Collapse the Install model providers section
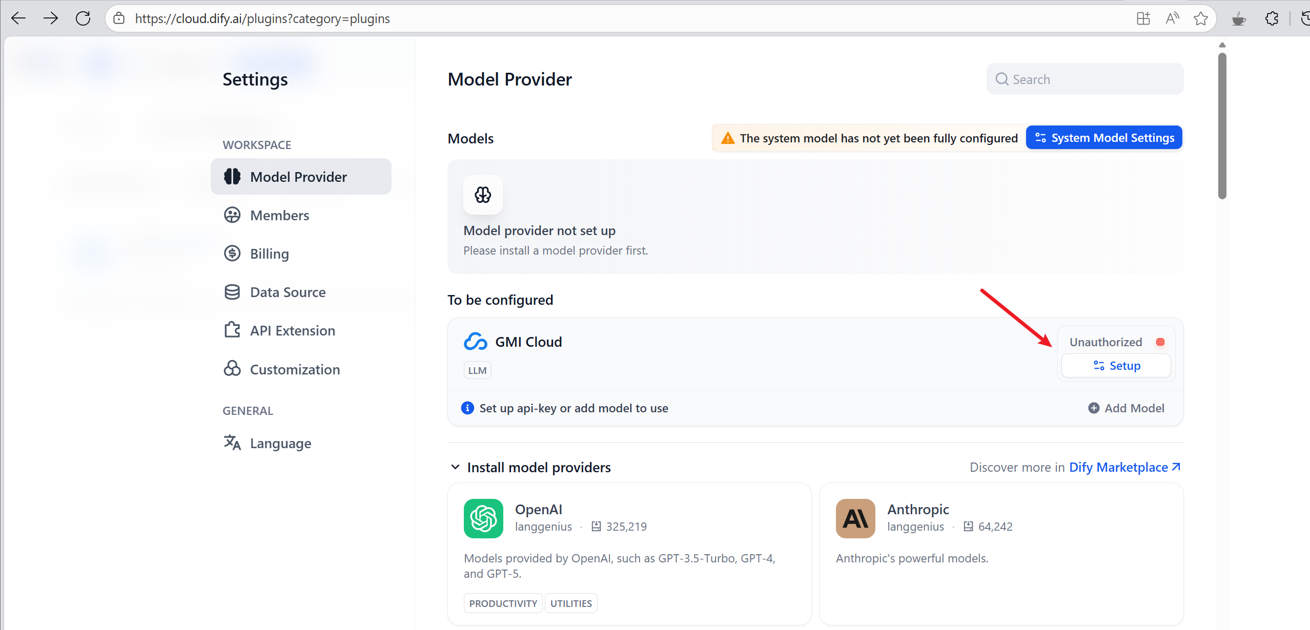1310x630 pixels. pyautogui.click(x=455, y=467)
